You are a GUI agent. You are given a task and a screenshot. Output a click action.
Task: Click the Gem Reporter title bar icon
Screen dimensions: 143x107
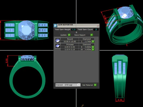[55, 26]
